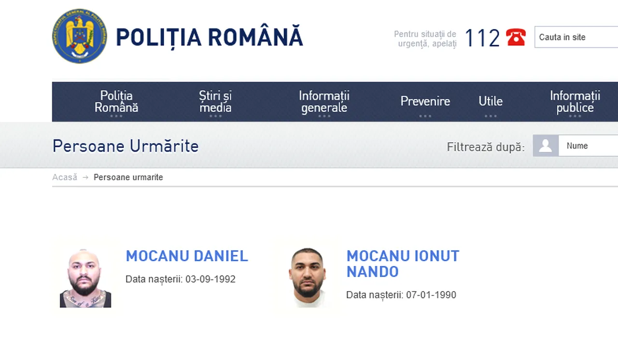618x347 pixels.
Task: Expand the Utile menu
Action: coord(491,101)
